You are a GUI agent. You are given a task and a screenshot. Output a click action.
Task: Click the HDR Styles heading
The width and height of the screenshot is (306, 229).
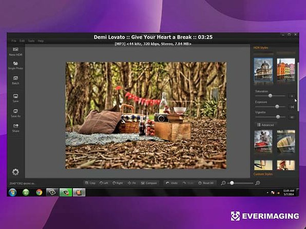click(x=261, y=48)
